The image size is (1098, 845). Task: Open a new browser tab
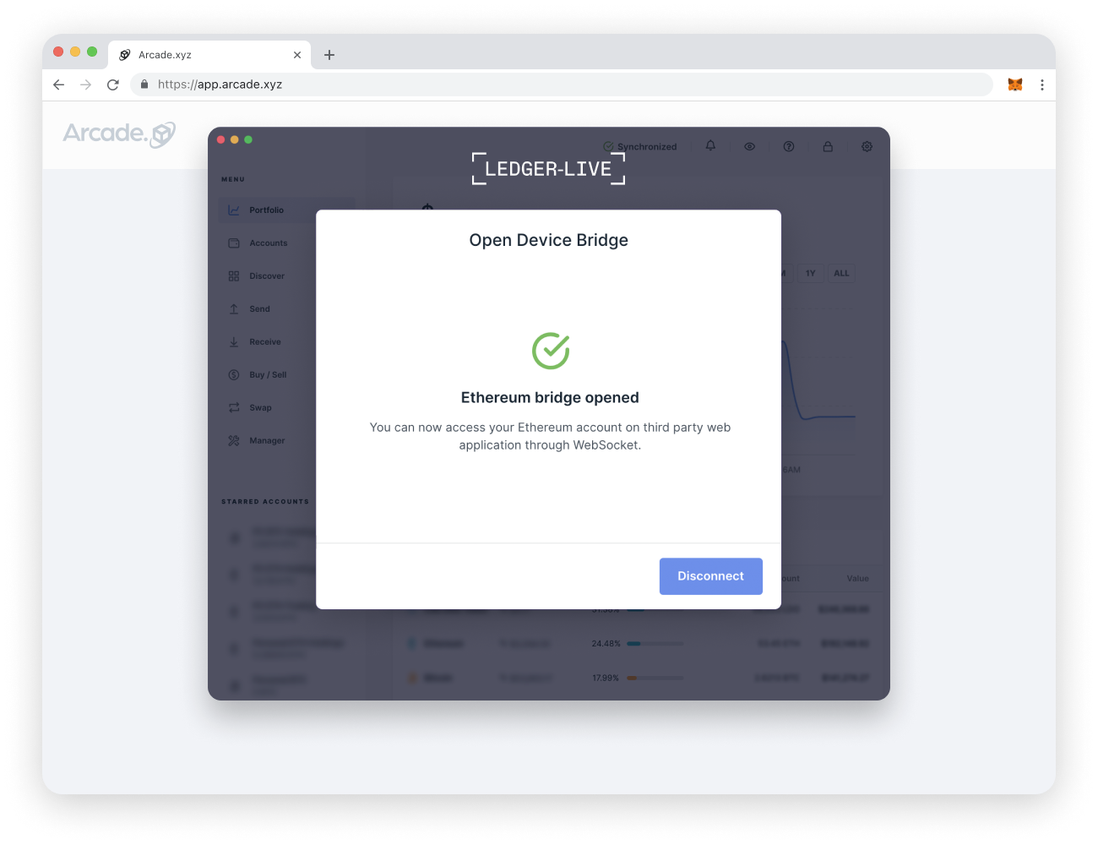point(329,55)
